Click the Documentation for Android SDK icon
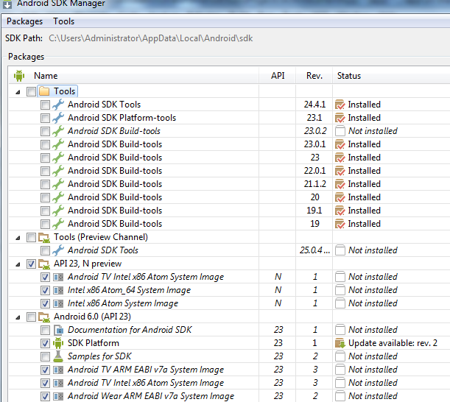The width and height of the screenshot is (450, 402). [58, 330]
